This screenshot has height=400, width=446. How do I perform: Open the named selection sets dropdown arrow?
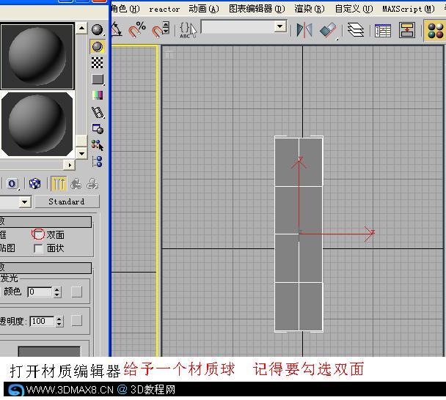coord(280,26)
